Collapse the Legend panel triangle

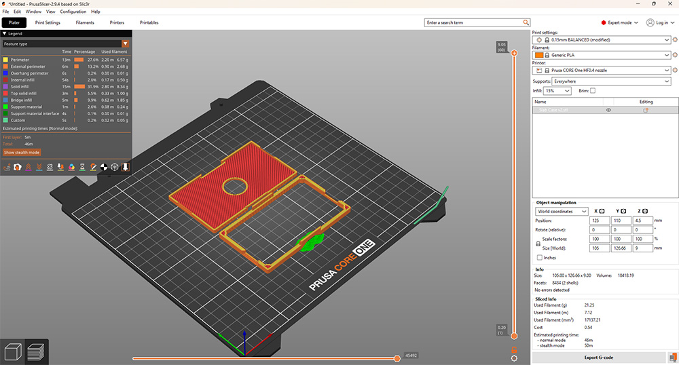click(x=5, y=33)
